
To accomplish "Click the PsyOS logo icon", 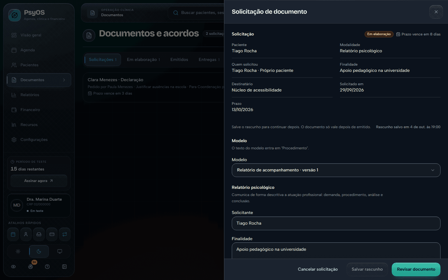I will click(x=15, y=15).
